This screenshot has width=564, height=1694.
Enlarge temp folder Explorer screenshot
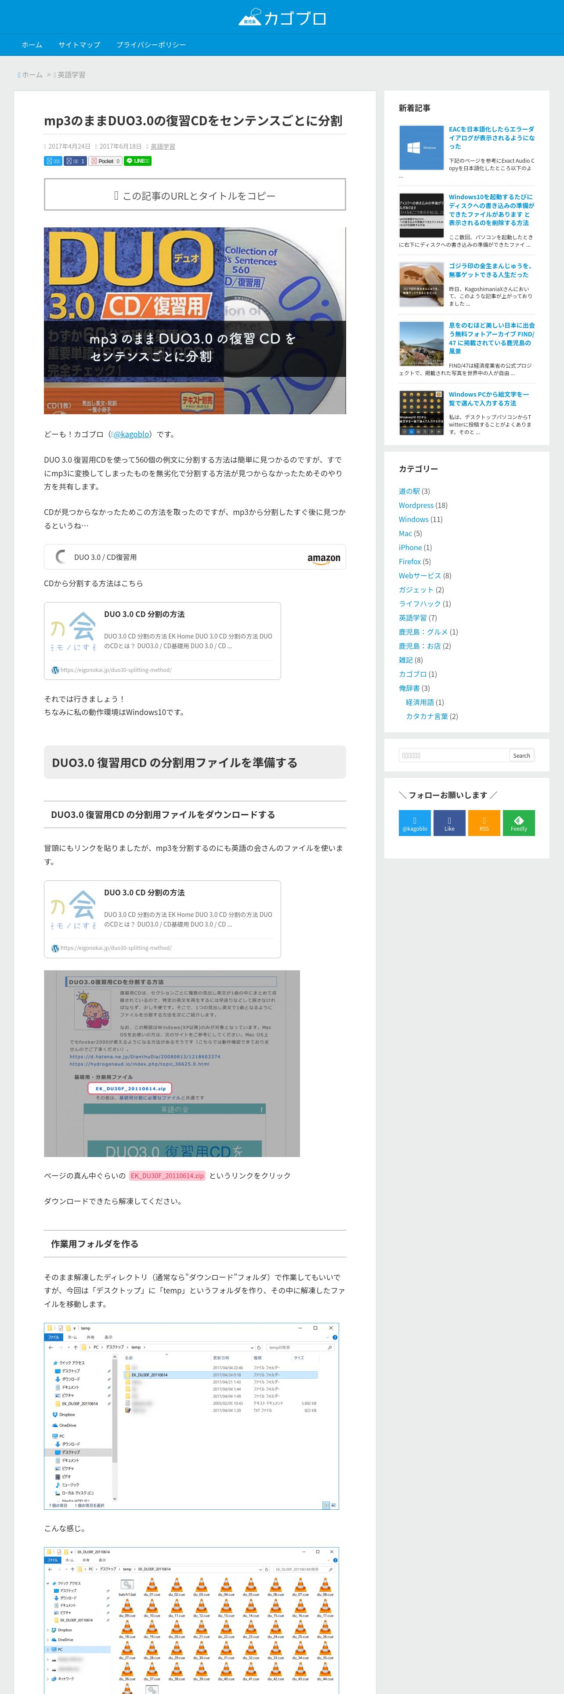(x=192, y=1416)
